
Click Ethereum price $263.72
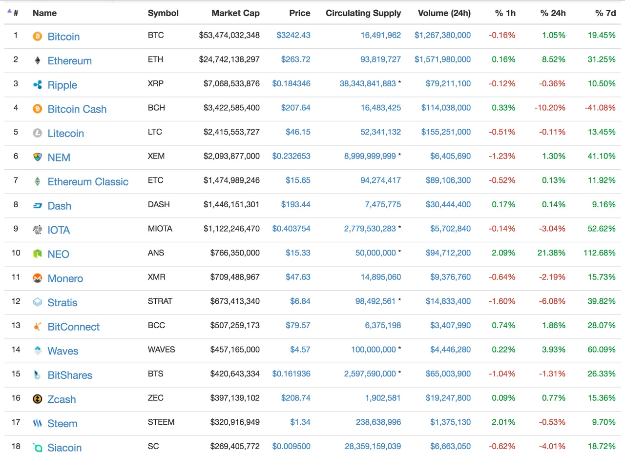click(x=295, y=59)
